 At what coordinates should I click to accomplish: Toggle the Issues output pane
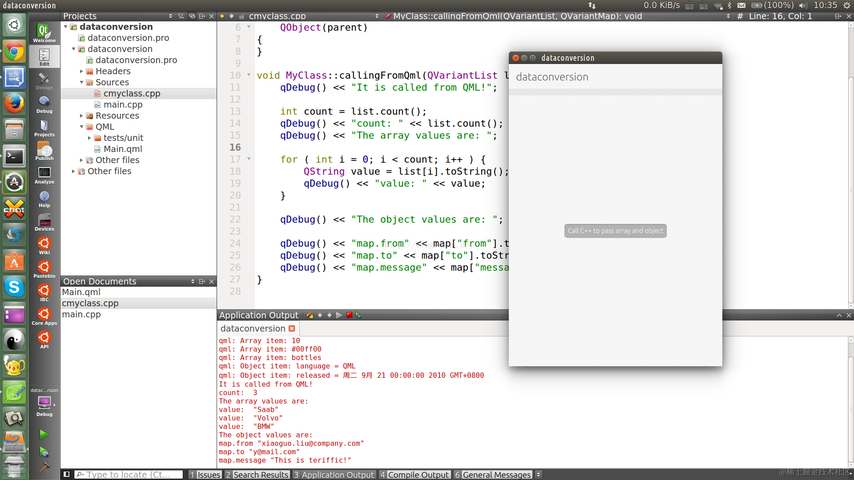(x=205, y=475)
